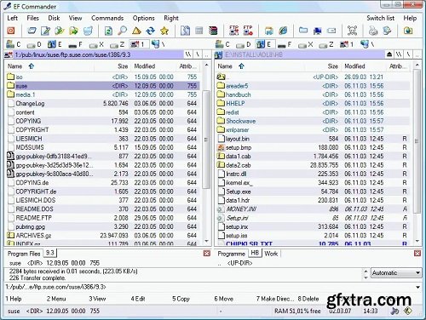Select network drive backslash in right panel
Viewport: 426px width, 320px height.
pos(368,44)
